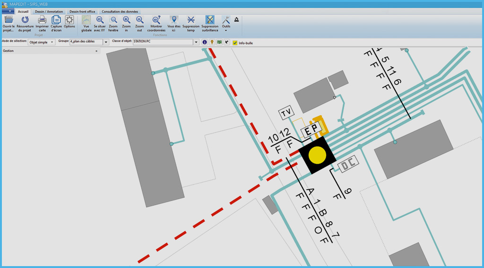This screenshot has height=268, width=484.
Task: Toggle the Info-bulle checkbox
Action: pyautogui.click(x=235, y=42)
